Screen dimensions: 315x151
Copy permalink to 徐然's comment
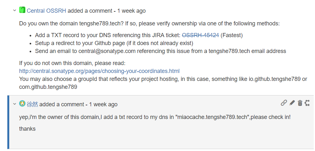(x=283, y=103)
